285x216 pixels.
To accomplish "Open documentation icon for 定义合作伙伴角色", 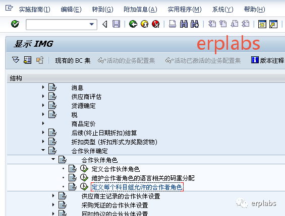I will tap(73, 169).
